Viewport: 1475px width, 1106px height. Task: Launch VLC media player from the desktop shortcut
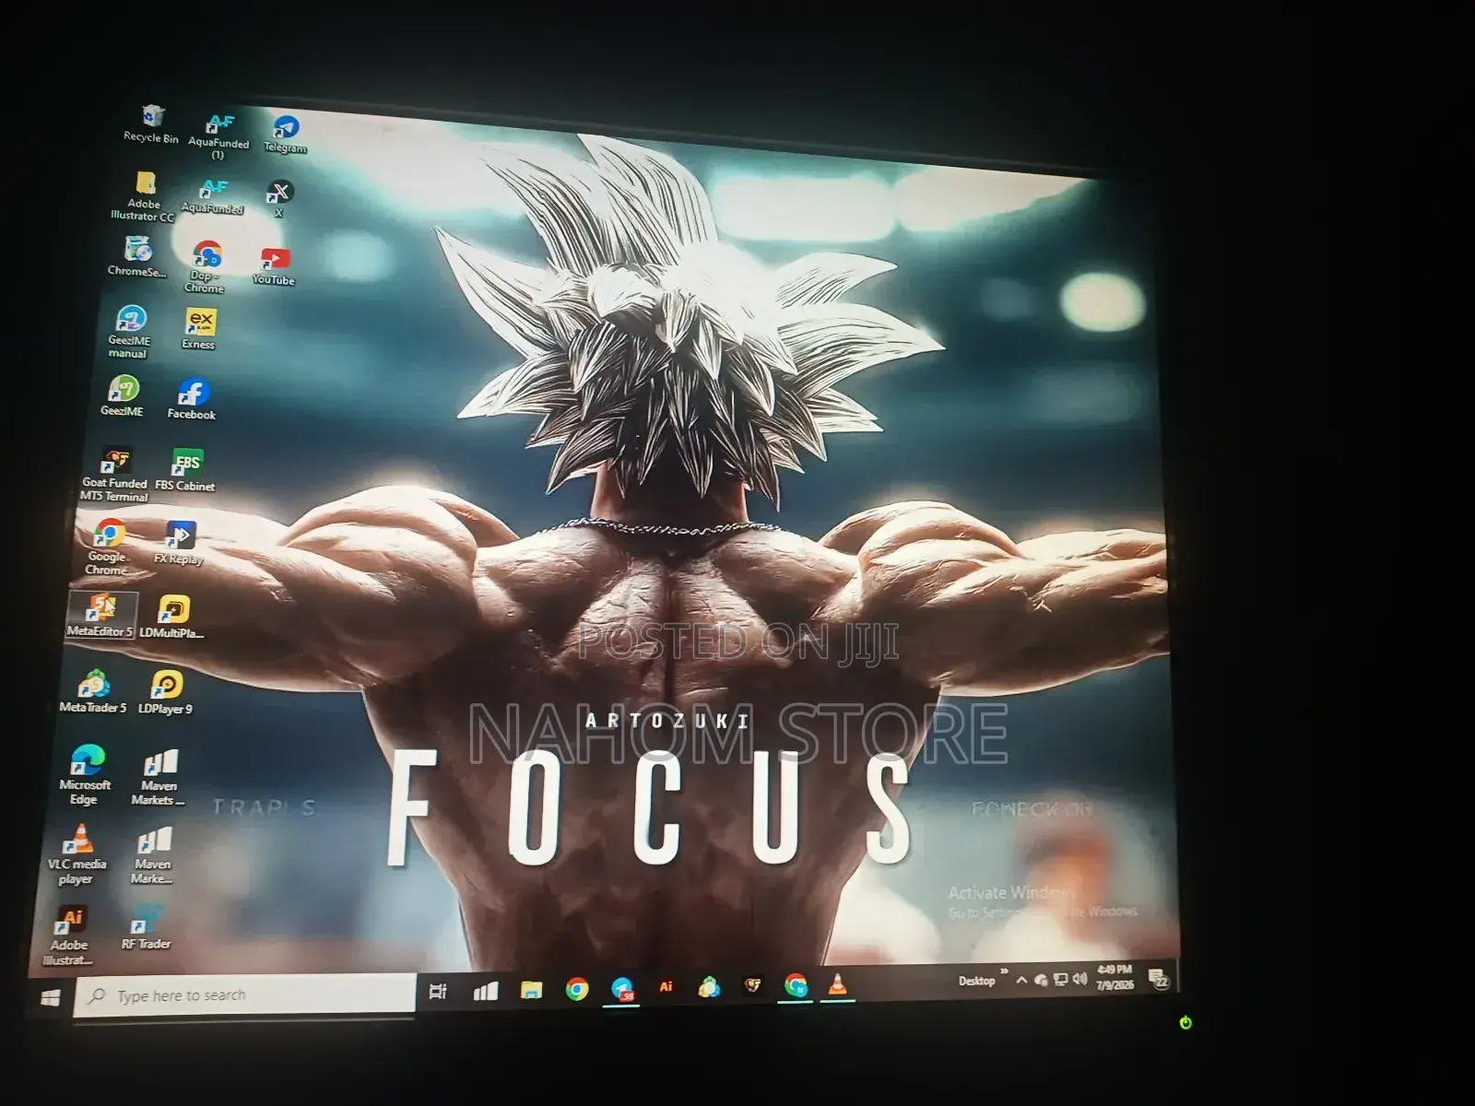[x=77, y=855]
